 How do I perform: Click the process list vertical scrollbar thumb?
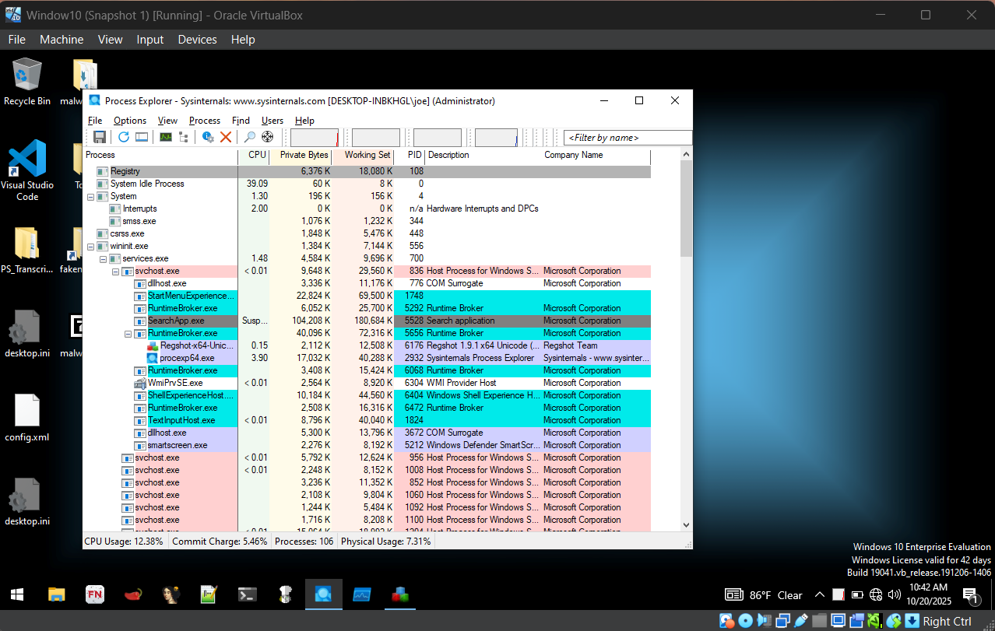click(686, 209)
